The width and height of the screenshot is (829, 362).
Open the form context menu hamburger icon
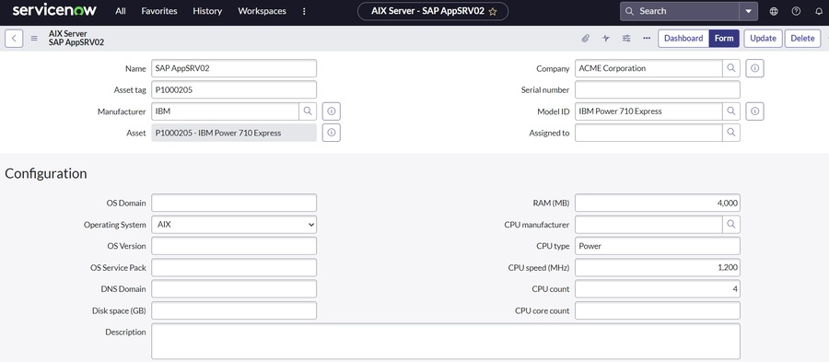[34, 39]
